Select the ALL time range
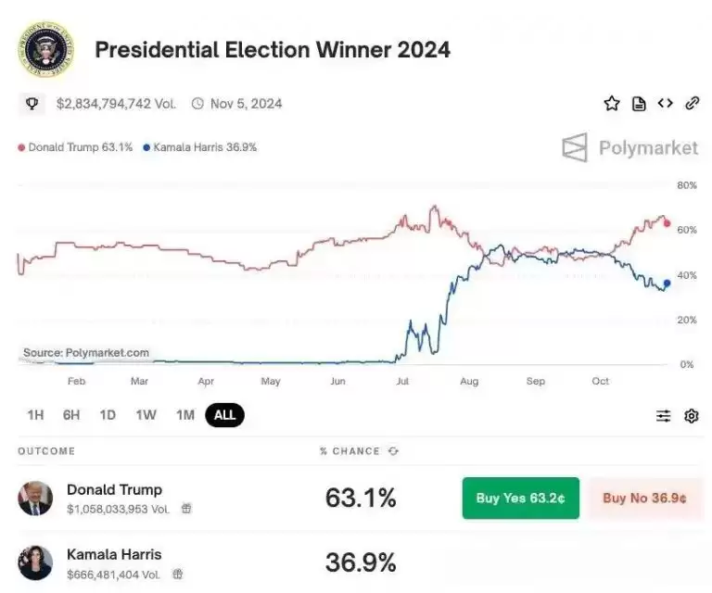The width and height of the screenshot is (712, 593). coord(225,415)
